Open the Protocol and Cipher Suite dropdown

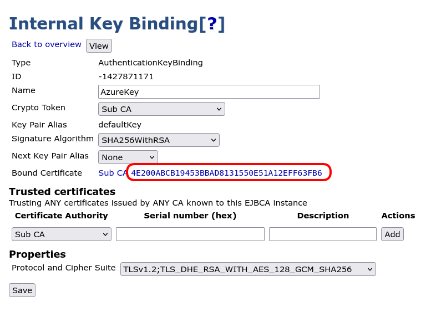(x=248, y=269)
